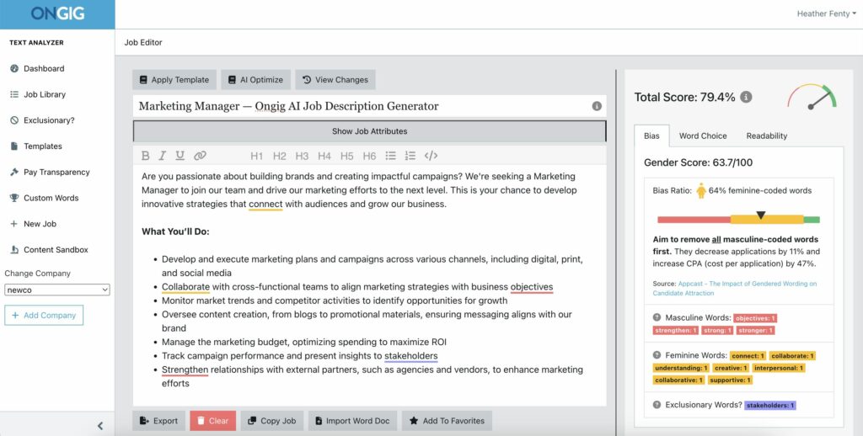Open the Appcast gendered wording source link

pyautogui.click(x=735, y=288)
